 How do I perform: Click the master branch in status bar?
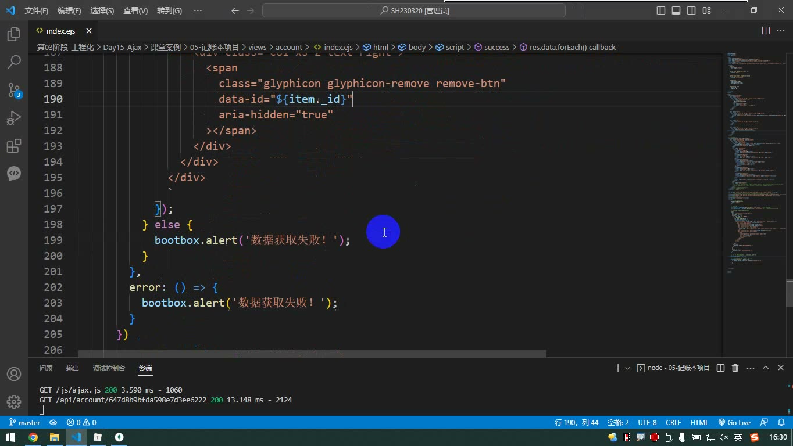pyautogui.click(x=25, y=422)
